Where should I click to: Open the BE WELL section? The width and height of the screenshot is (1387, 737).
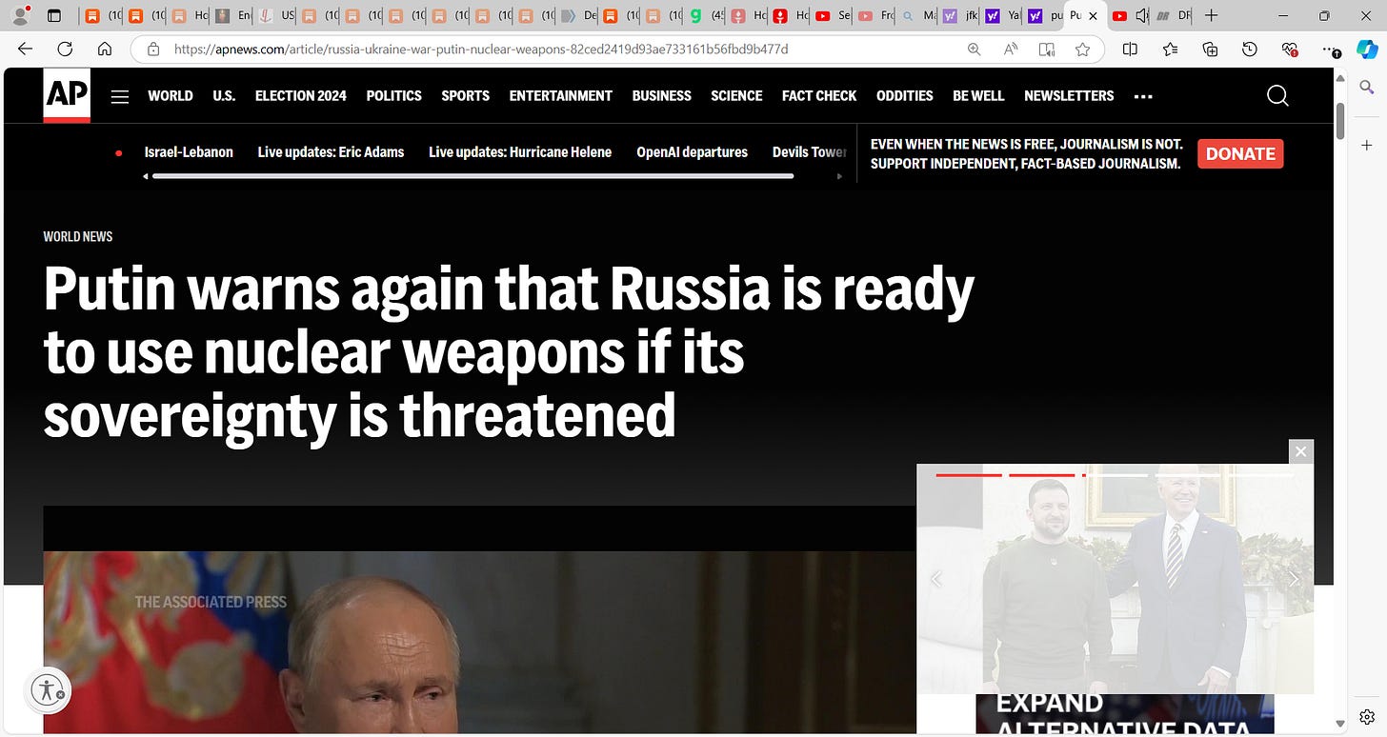point(978,96)
